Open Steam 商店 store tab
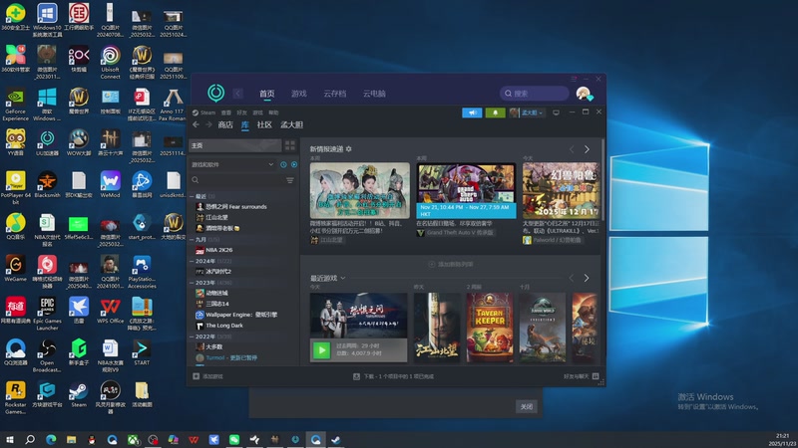798x448 pixels. click(225, 124)
